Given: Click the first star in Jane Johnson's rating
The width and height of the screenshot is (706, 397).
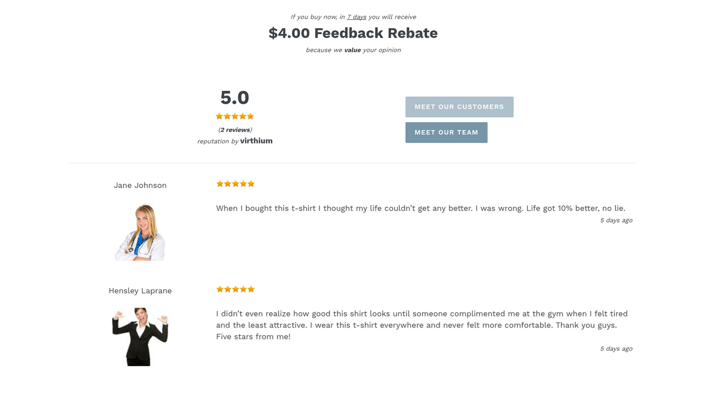Looking at the screenshot, I should (x=219, y=183).
